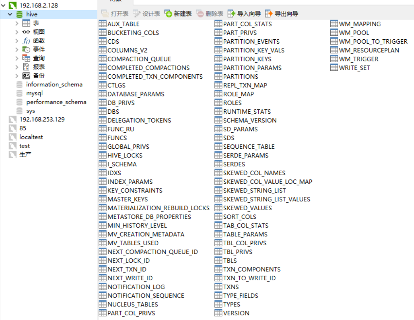Image resolution: width=414 pixels, height=320 pixels.
Task: Select the 85 connection in tree
Action: click(x=23, y=128)
